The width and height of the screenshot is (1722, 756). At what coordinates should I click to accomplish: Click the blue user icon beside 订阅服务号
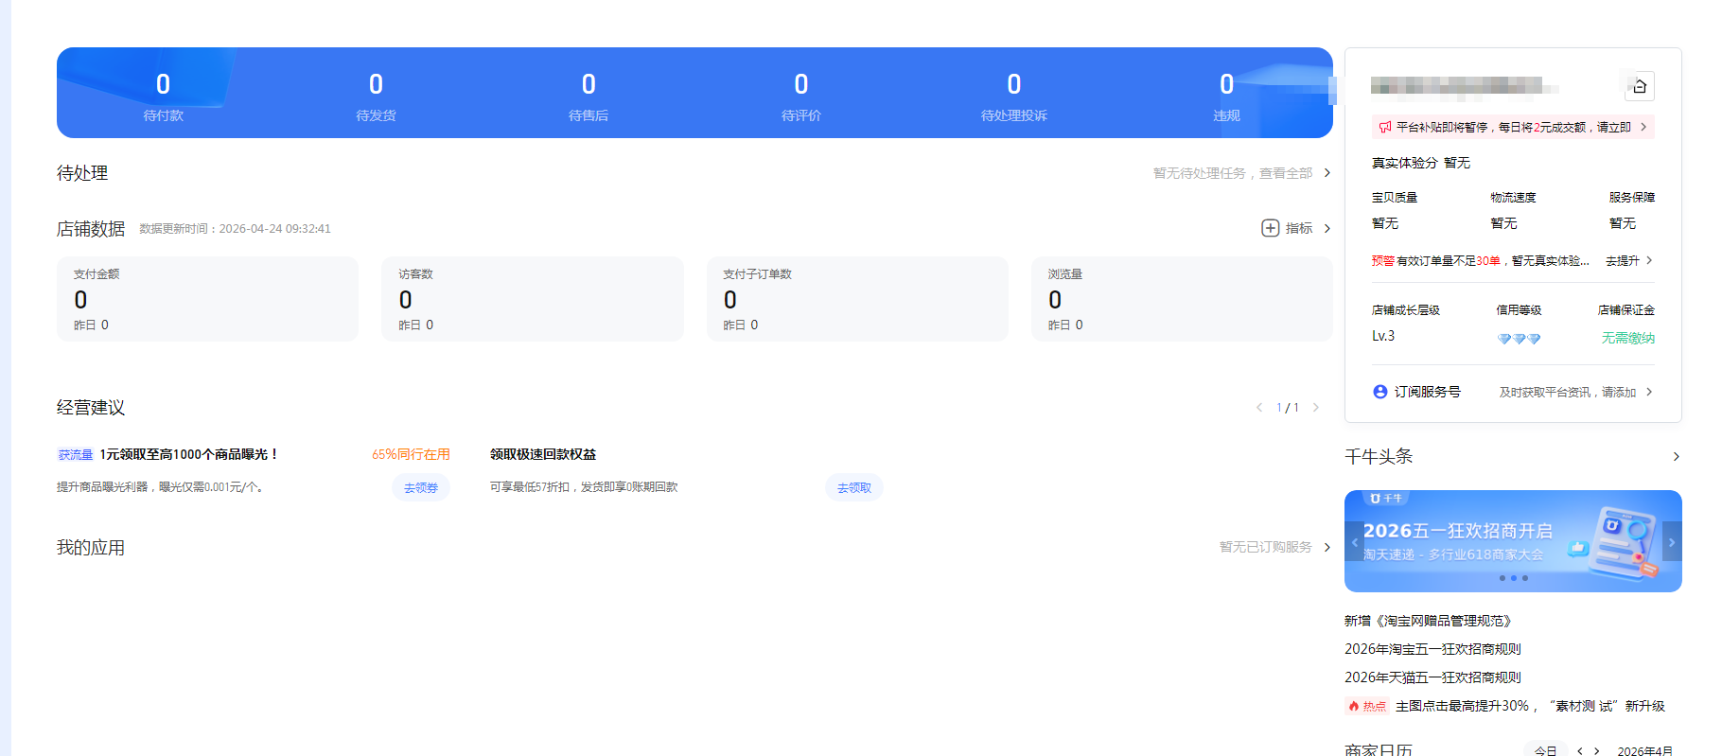(x=1380, y=392)
